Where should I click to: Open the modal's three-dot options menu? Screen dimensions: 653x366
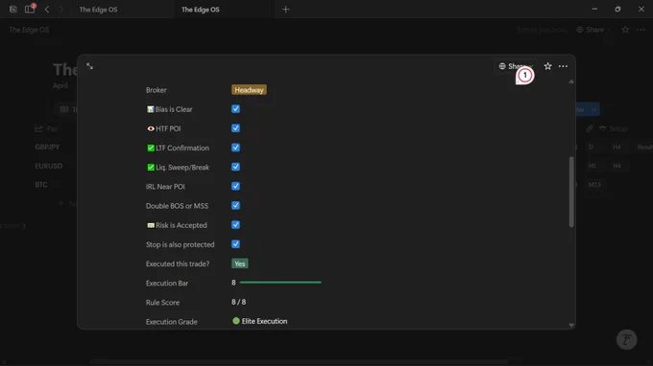(x=563, y=66)
